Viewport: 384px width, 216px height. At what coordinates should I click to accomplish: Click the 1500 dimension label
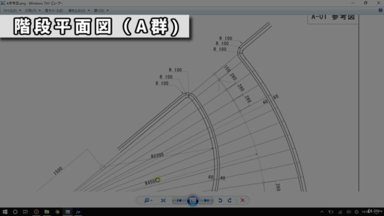[x=58, y=170]
